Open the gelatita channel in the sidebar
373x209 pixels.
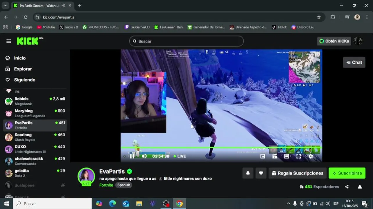(35, 173)
